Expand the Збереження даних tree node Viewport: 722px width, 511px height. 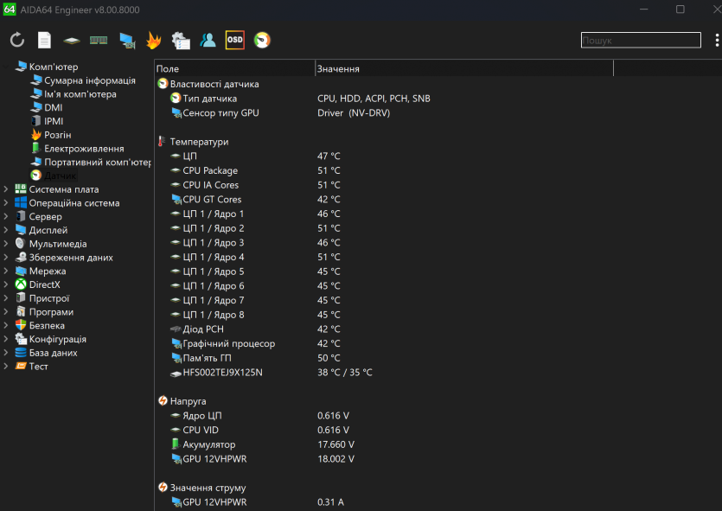pos(7,258)
